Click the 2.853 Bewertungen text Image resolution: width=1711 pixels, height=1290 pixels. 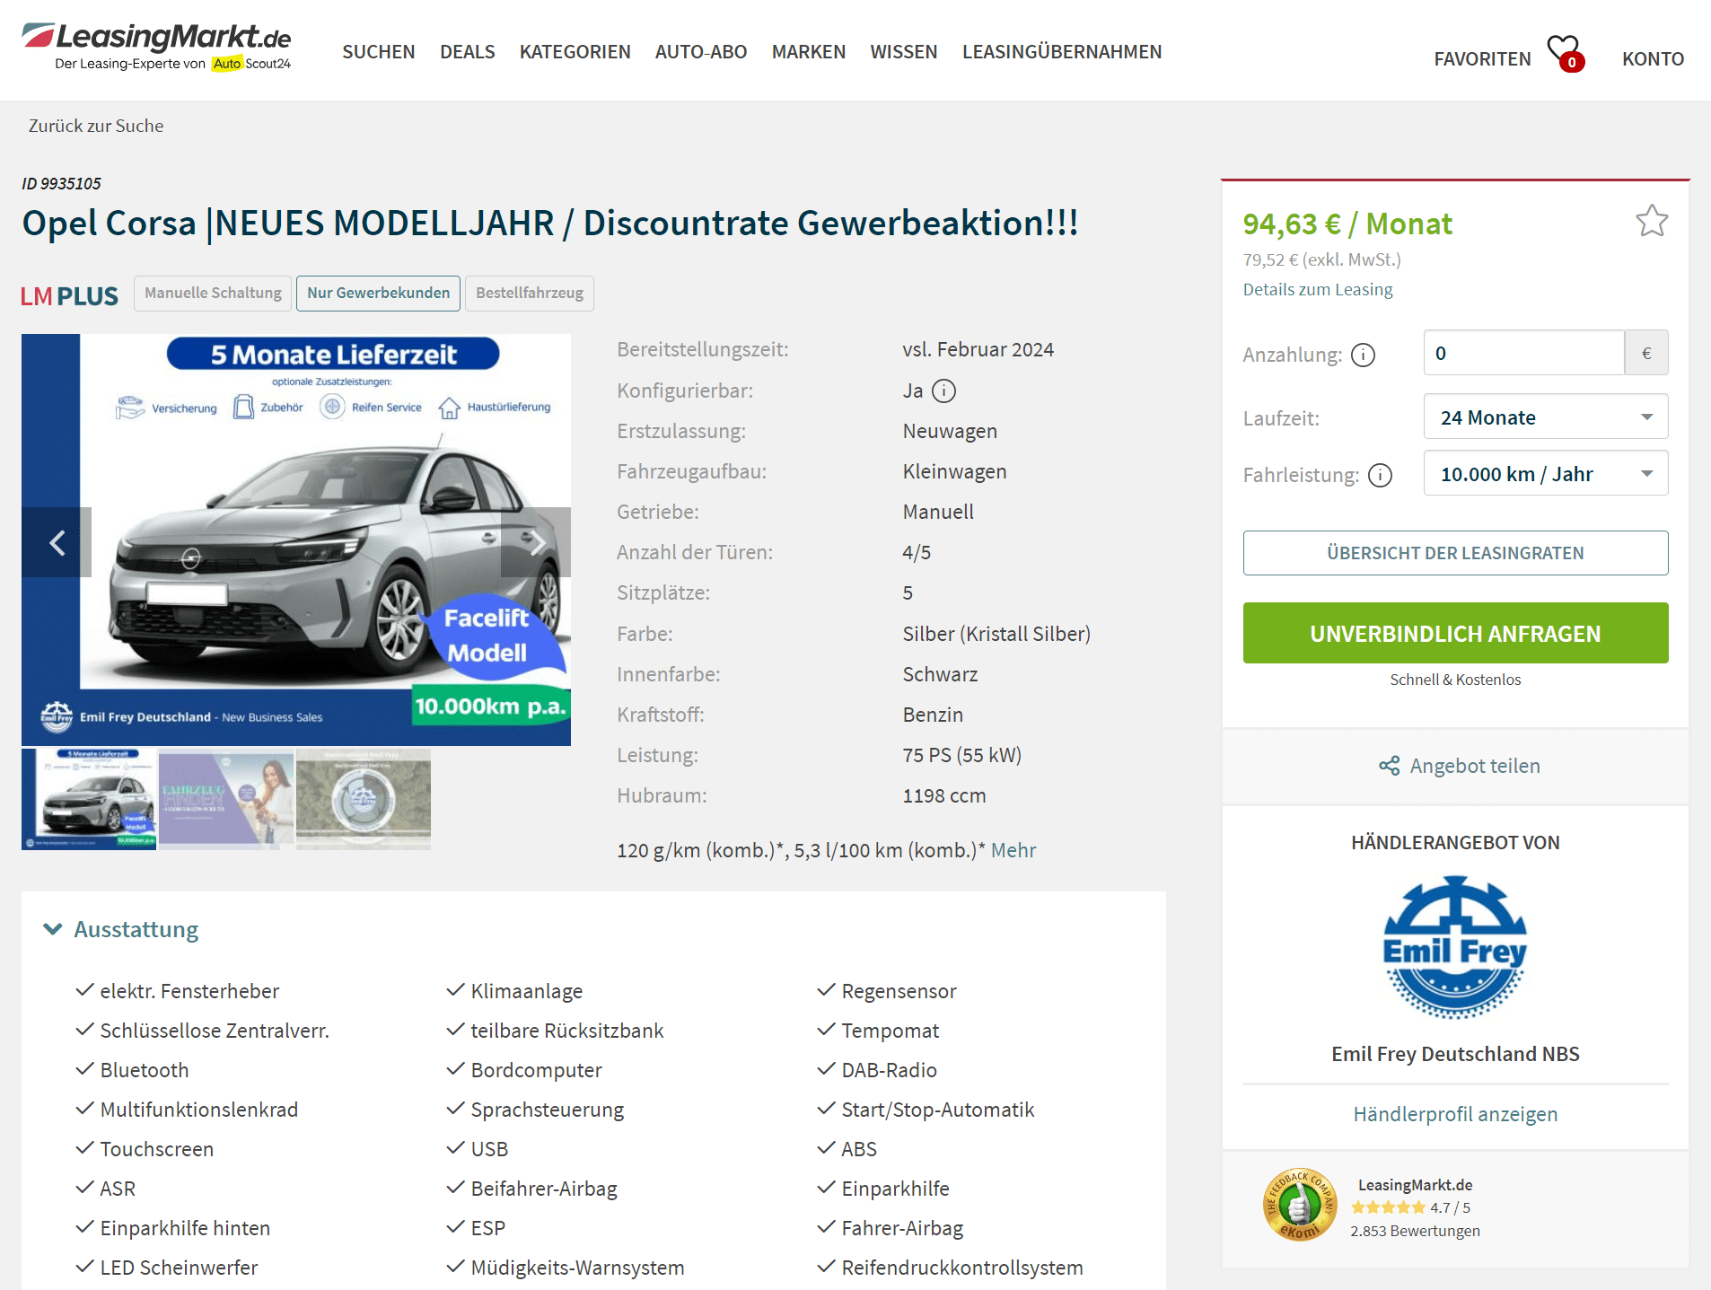click(1415, 1231)
